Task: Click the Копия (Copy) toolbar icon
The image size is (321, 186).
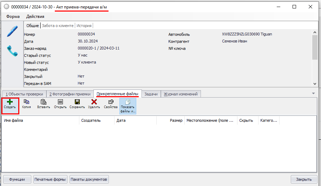Action: click(26, 102)
